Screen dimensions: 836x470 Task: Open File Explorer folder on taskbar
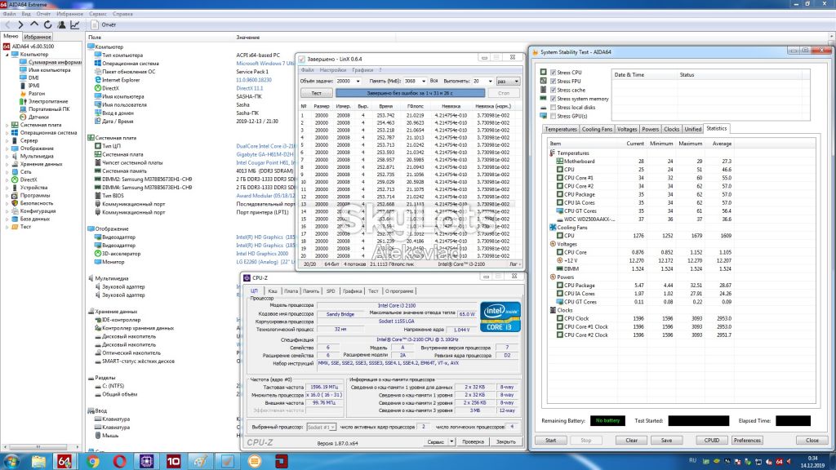pos(38,461)
